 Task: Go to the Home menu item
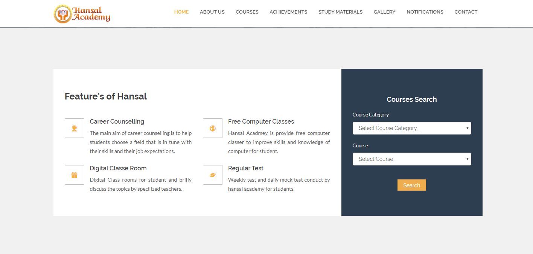(181, 12)
